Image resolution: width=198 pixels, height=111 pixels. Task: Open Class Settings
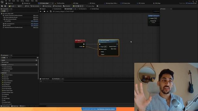pyautogui.click(x=47, y=6)
